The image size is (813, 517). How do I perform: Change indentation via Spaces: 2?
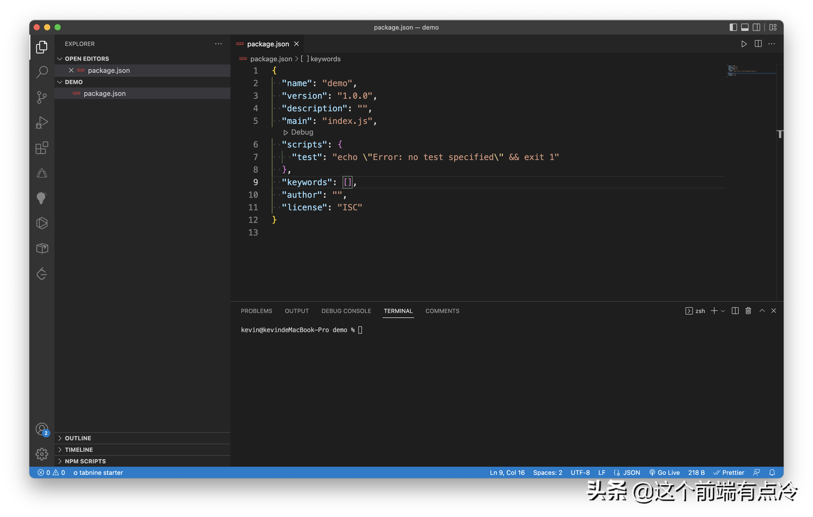(x=547, y=472)
